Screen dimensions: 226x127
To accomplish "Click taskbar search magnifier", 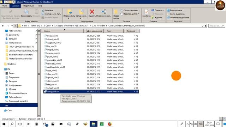I will 12,124.
